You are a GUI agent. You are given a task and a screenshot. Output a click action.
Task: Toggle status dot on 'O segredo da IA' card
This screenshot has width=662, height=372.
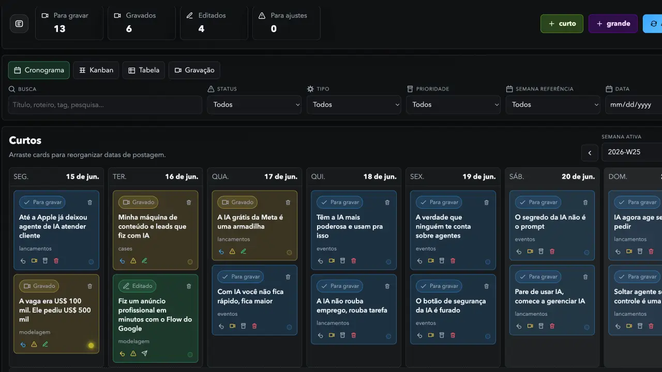click(586, 253)
